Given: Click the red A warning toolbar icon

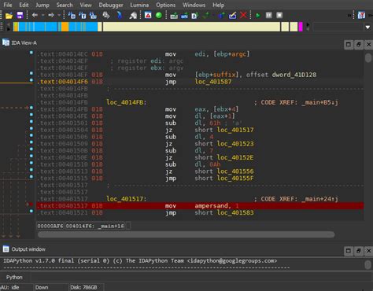Looking at the screenshot, I should (x=148, y=15).
